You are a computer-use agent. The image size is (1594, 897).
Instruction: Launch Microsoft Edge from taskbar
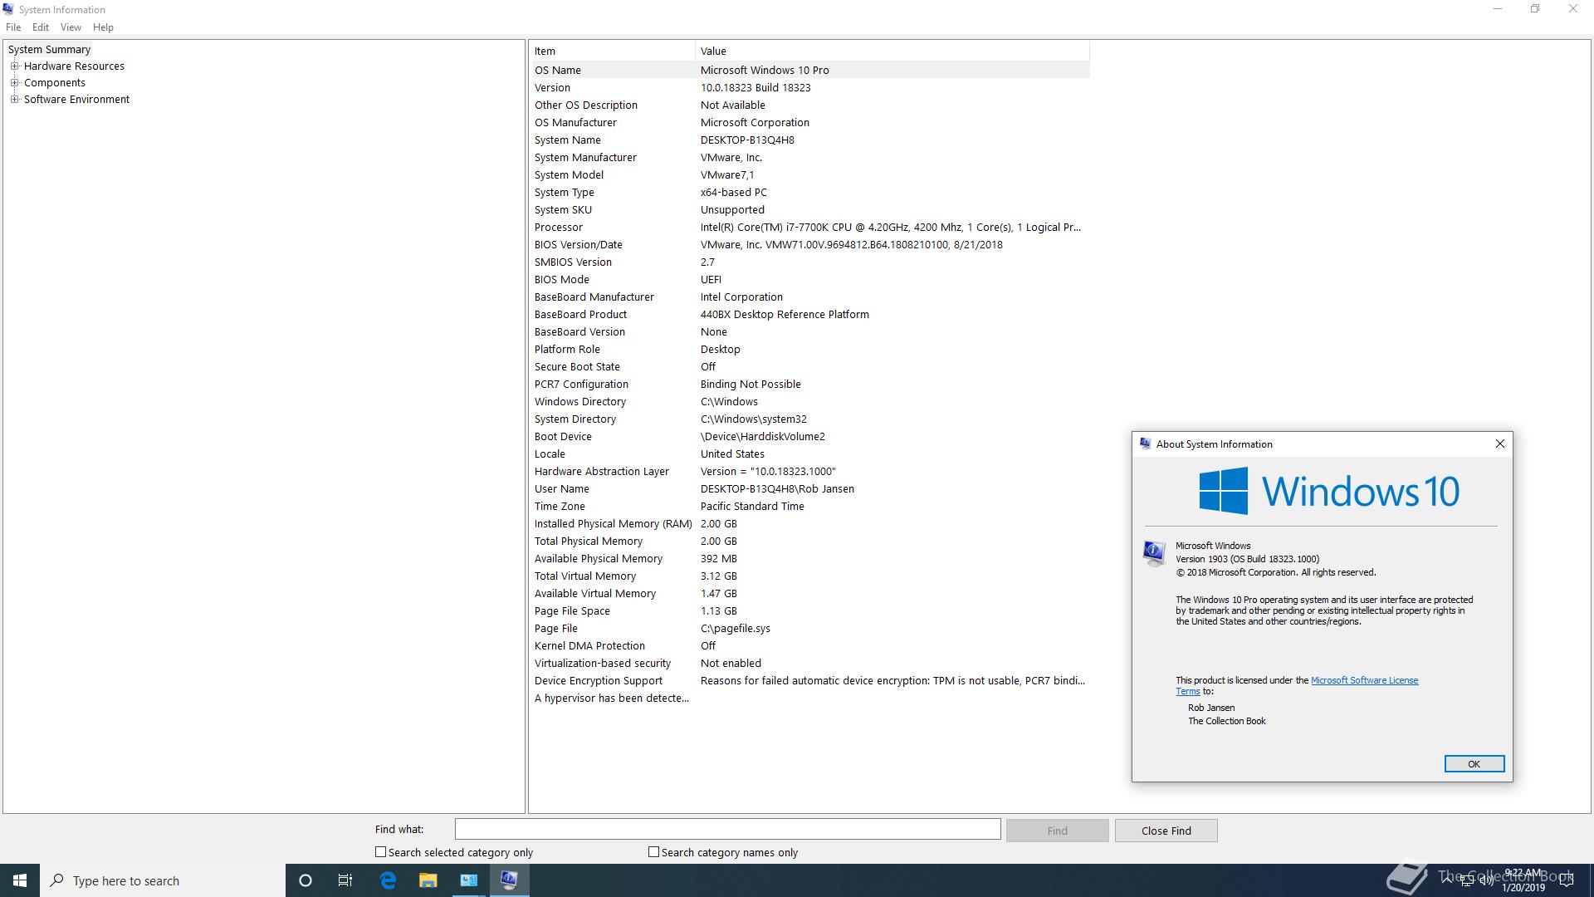pos(388,880)
